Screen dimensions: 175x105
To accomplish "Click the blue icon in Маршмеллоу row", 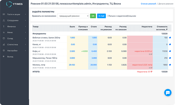I will (170, 58).
